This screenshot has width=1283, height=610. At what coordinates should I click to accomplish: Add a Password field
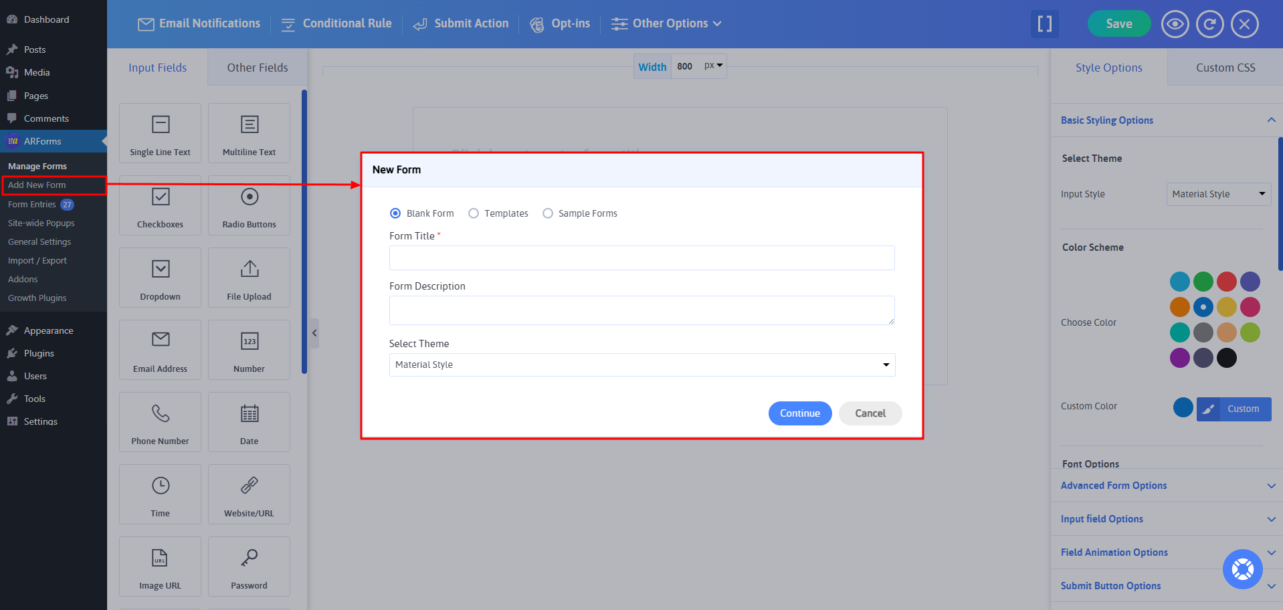click(x=249, y=567)
